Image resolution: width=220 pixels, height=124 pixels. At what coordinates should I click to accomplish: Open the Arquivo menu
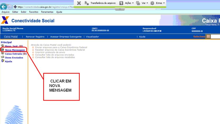[6, 12]
